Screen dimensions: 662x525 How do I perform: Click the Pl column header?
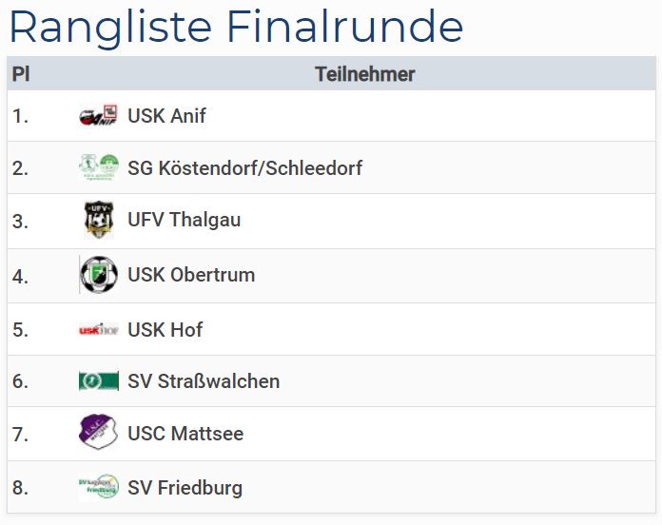pos(20,74)
